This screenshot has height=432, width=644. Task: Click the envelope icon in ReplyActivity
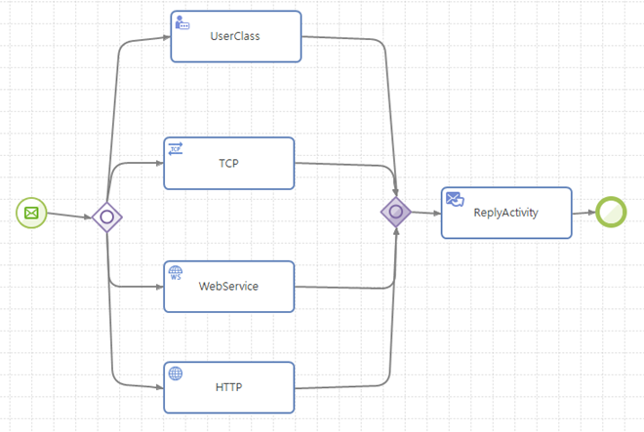click(455, 199)
